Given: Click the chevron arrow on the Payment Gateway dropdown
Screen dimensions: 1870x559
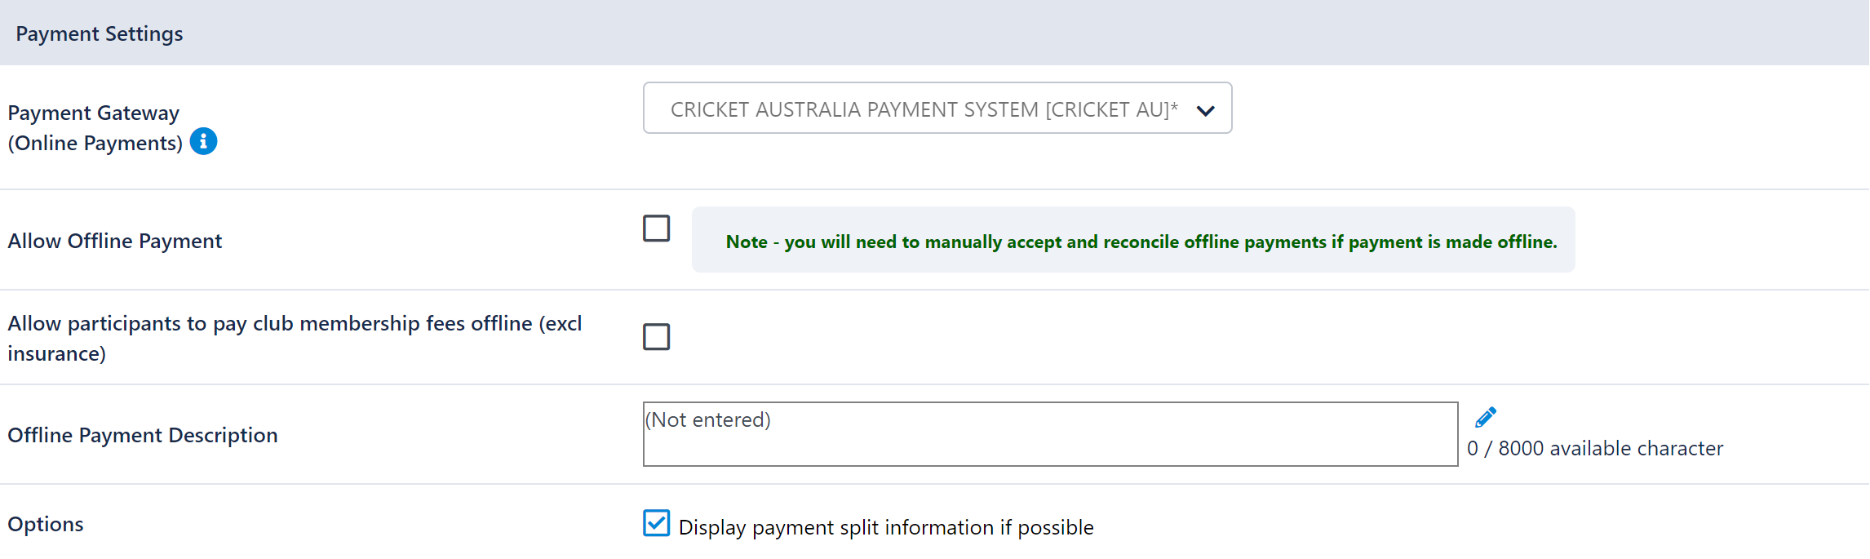Looking at the screenshot, I should pyautogui.click(x=1205, y=110).
